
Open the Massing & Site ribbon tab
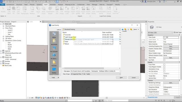click(70, 5)
